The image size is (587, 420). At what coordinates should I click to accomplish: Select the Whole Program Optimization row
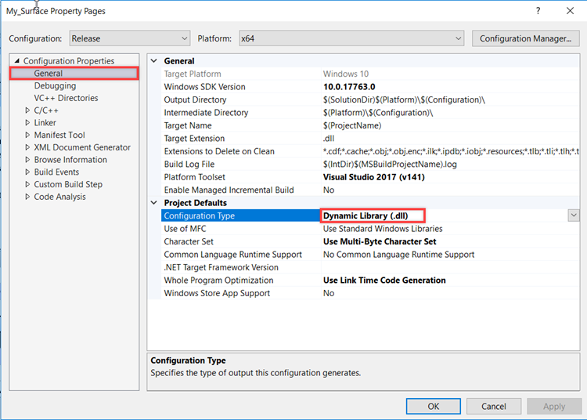[x=217, y=281]
